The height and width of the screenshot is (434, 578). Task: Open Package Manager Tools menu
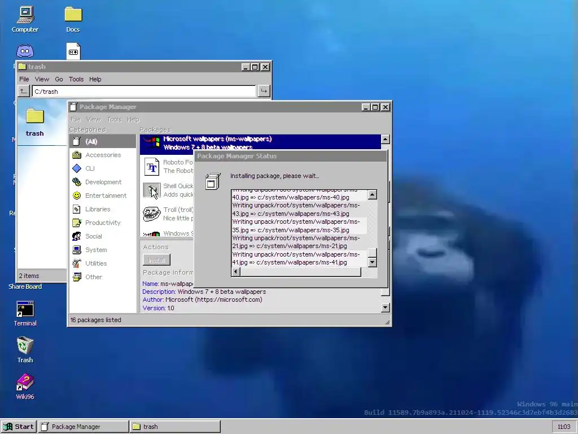point(114,120)
